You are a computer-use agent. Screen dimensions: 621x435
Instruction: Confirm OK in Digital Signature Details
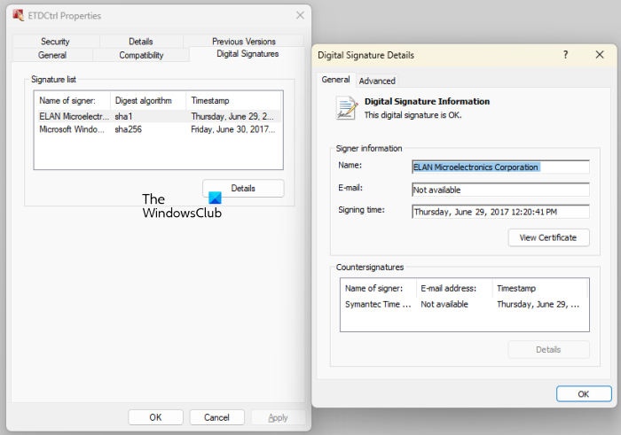583,393
